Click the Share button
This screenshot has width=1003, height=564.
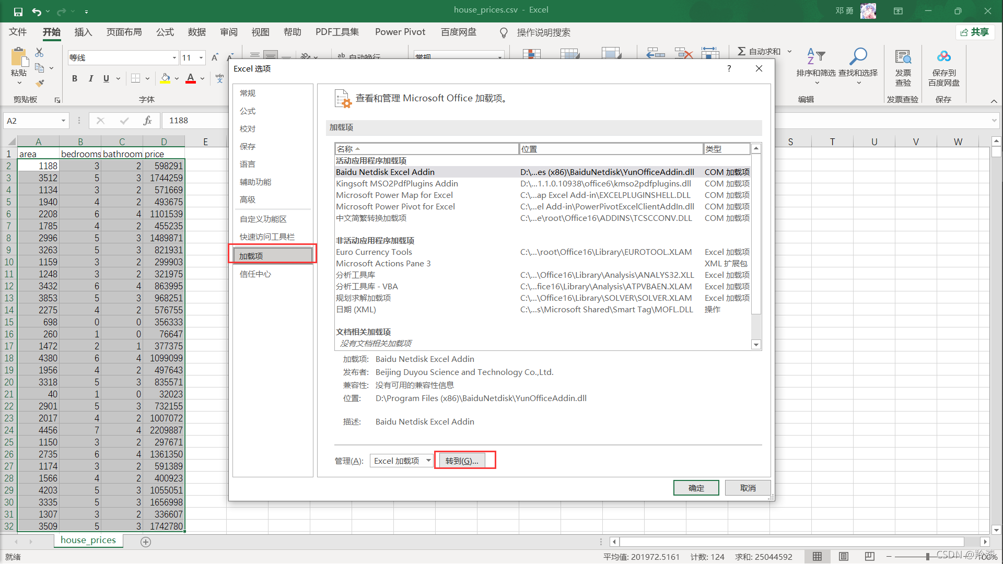975,32
